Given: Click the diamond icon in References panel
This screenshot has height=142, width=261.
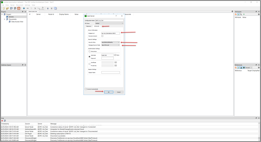Looking at the screenshot, I should pyautogui.click(x=244, y=68).
